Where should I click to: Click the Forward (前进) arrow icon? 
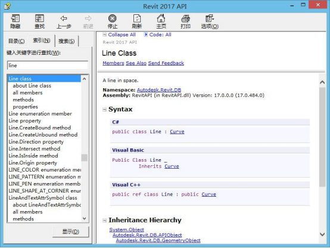coord(88,18)
